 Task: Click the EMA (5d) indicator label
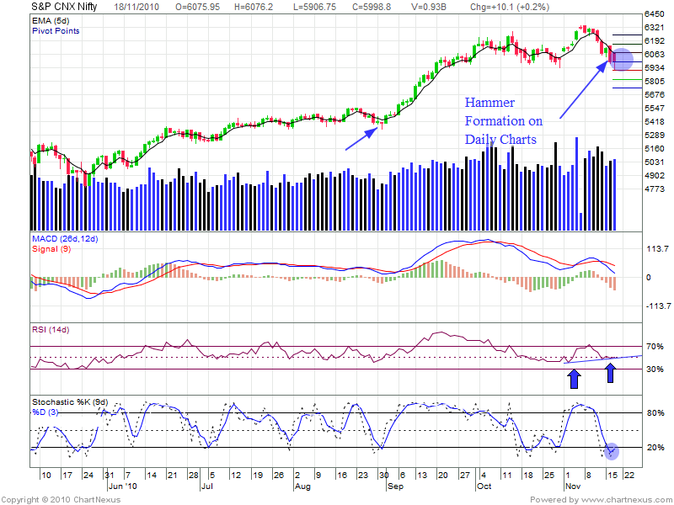tap(50, 19)
